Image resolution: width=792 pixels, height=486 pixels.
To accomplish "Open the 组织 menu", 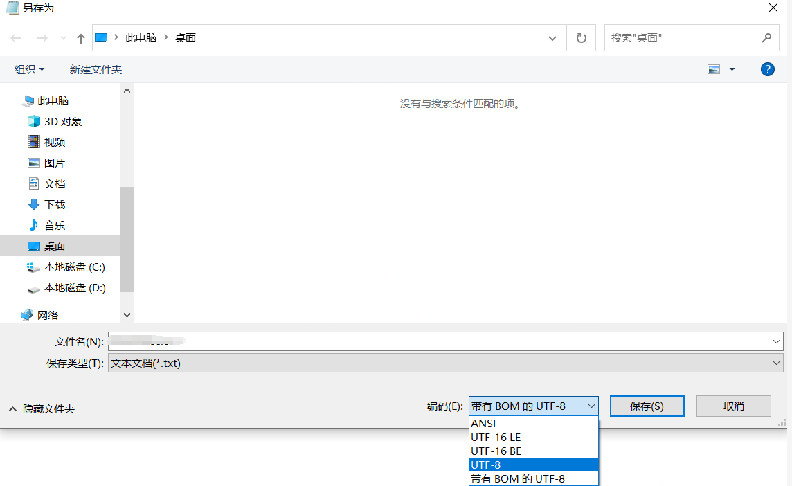I will pyautogui.click(x=29, y=69).
